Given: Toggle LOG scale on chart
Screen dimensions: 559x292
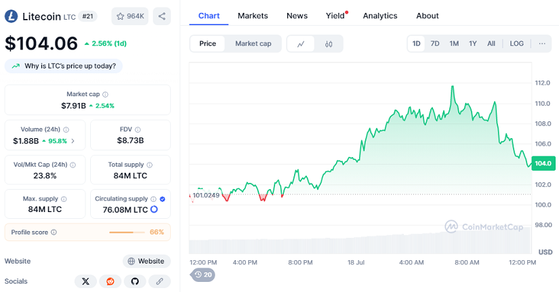Looking at the screenshot, I should coord(516,43).
